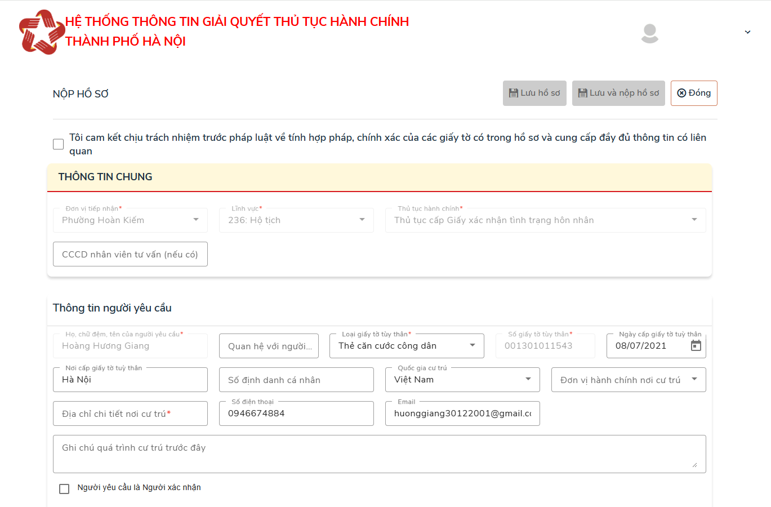Screen dimensions: 771x507
Task: Focus the Quan hệ với người field
Action: [269, 346]
